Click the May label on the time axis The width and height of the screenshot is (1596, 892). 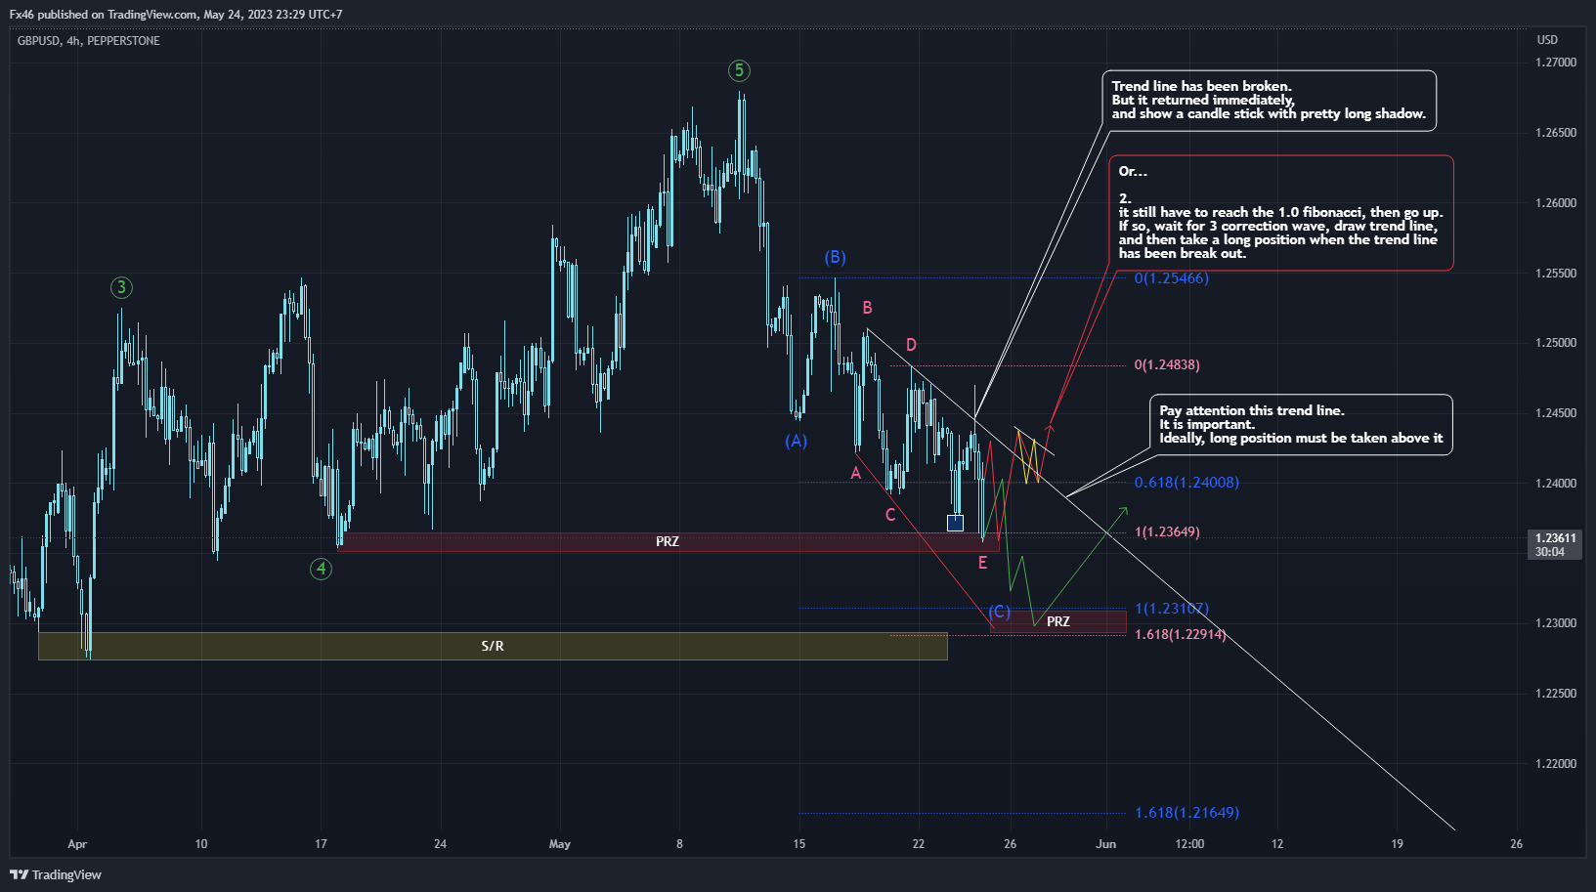pos(560,844)
